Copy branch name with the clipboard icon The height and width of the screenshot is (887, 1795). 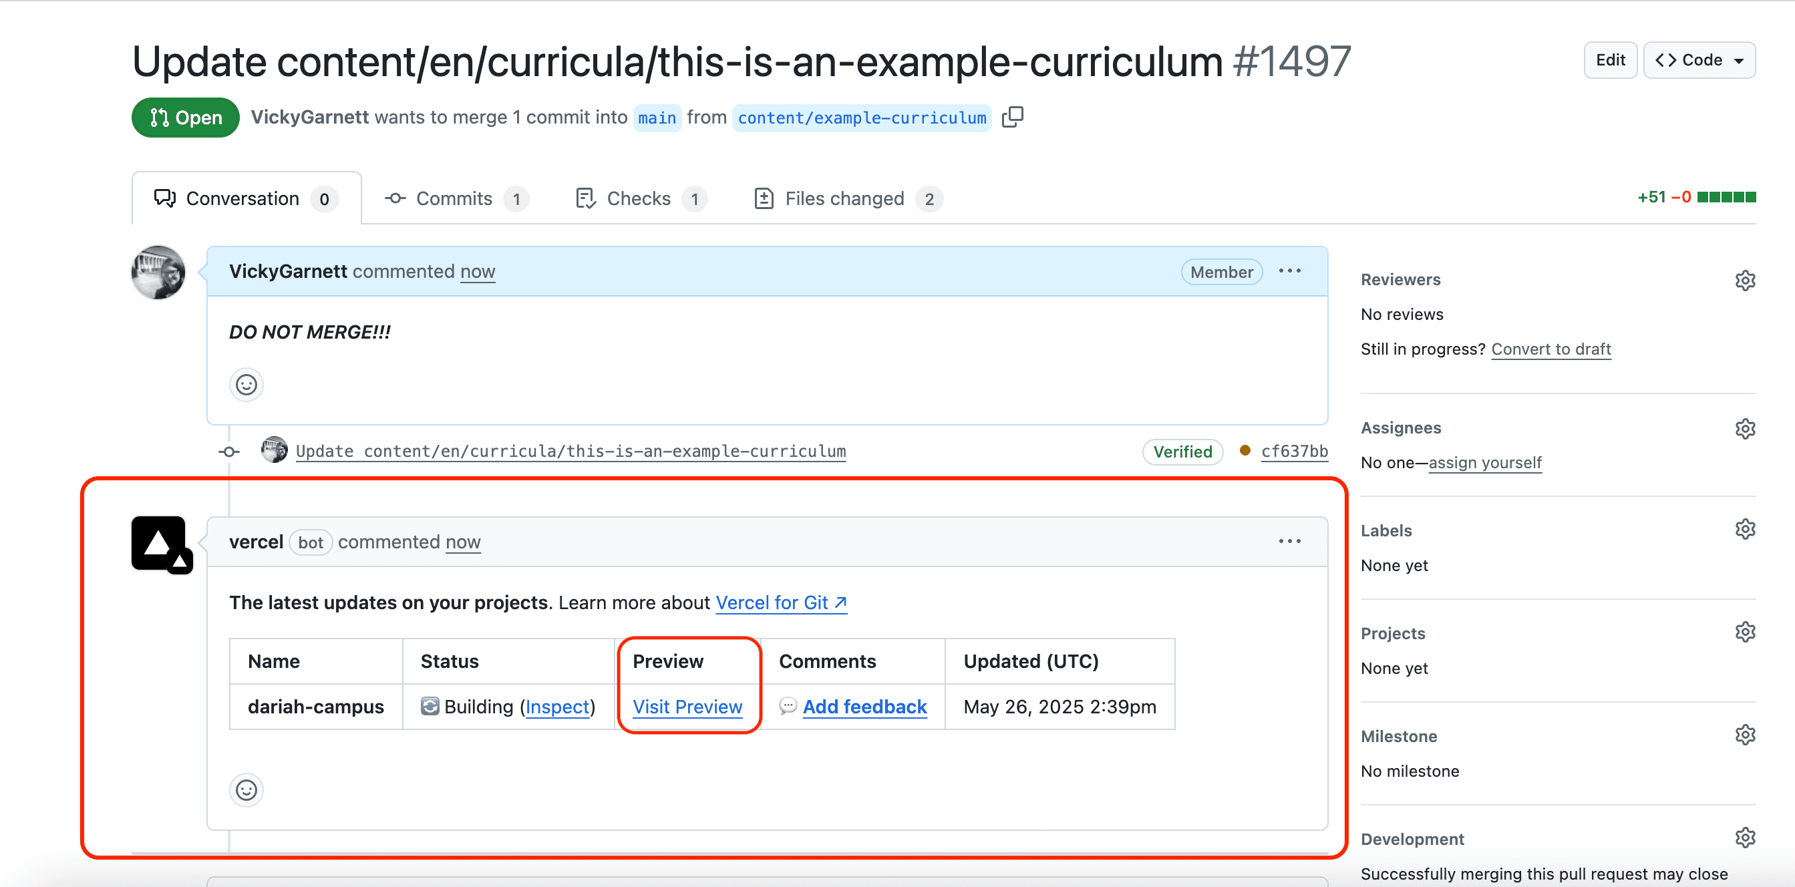coord(1012,117)
